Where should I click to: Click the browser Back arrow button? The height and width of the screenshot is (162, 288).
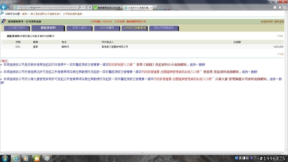[4, 7]
